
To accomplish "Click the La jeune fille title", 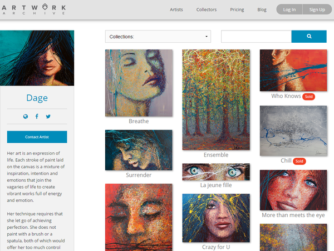I will pyautogui.click(x=216, y=185).
